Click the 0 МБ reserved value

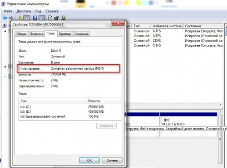tap(54, 86)
